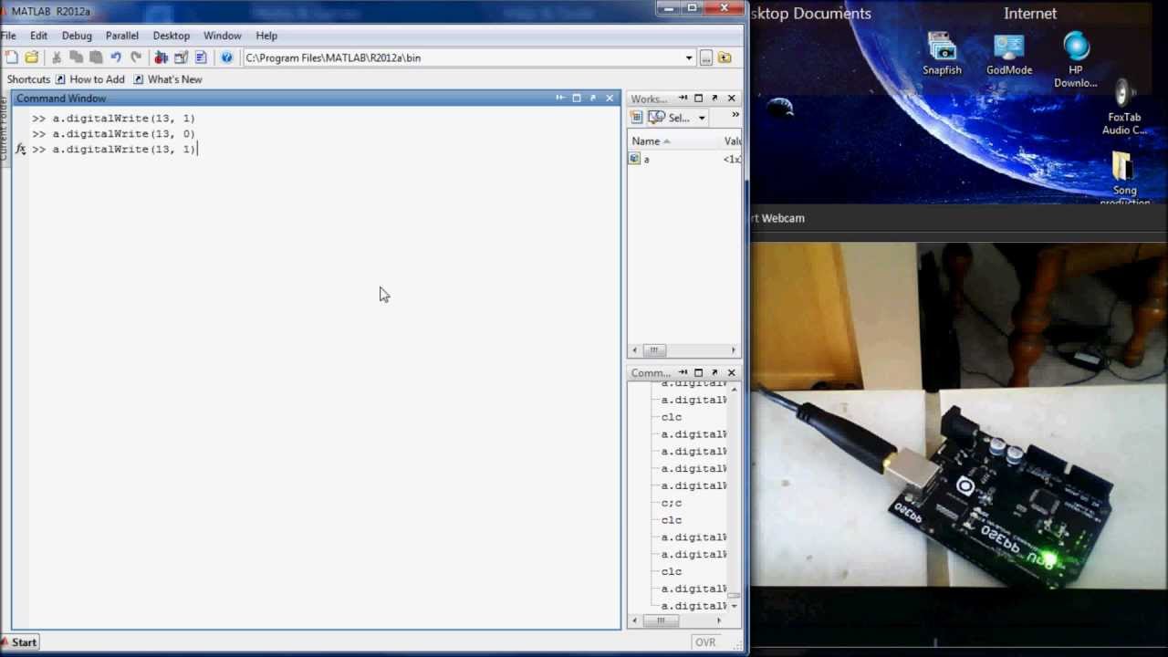Show Workspace panel actions arrow

683,98
